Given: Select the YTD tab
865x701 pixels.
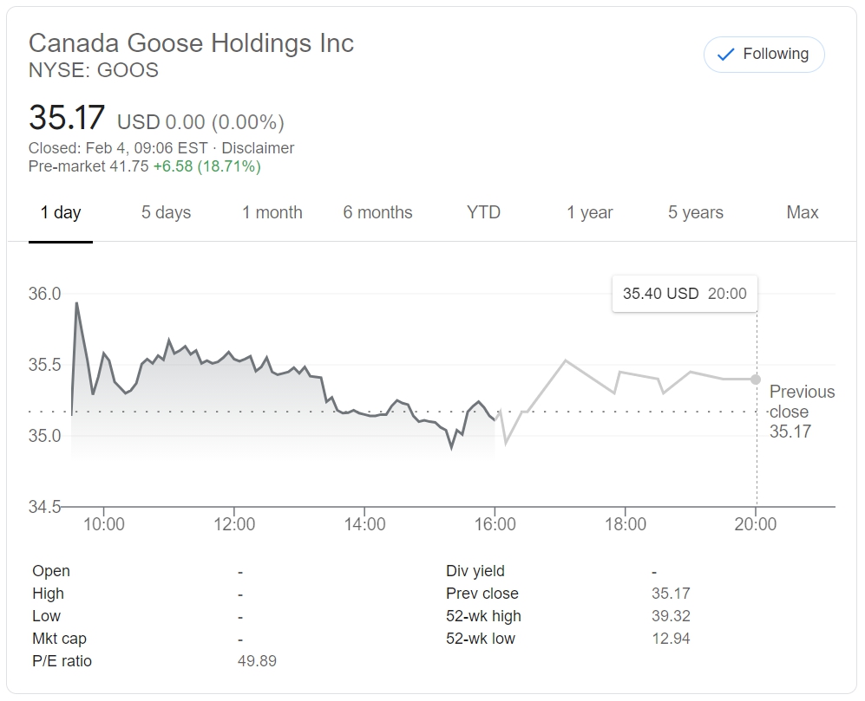Looking at the screenshot, I should pyautogui.click(x=483, y=213).
